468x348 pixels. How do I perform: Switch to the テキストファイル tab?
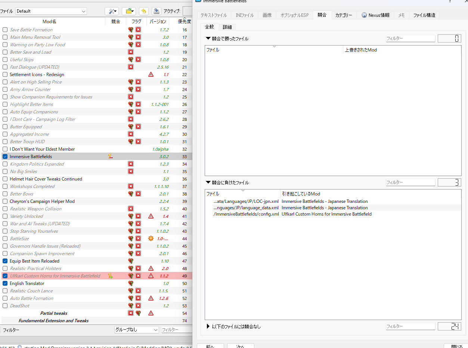[x=214, y=15]
